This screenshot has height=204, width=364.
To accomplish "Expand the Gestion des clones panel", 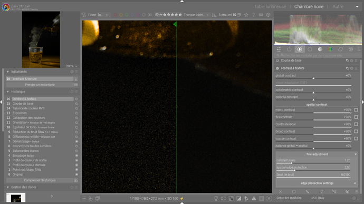I will pyautogui.click(x=8, y=187).
